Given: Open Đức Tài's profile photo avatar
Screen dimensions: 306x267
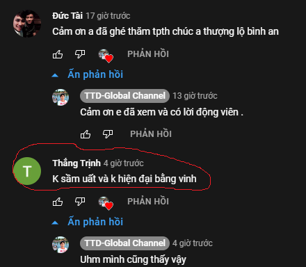Looking at the screenshot, I should pos(27,24).
